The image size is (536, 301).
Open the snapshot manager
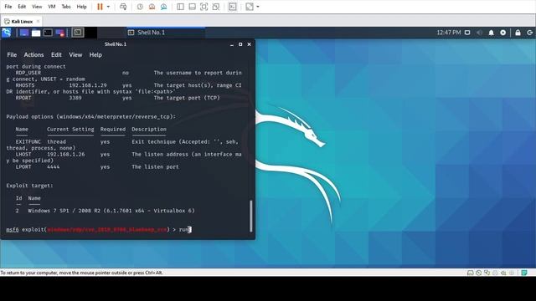[164, 7]
